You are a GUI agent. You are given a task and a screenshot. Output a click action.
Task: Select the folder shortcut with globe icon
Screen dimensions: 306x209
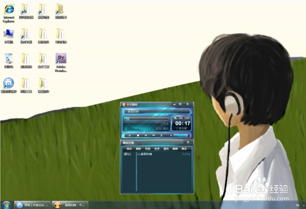click(26, 11)
